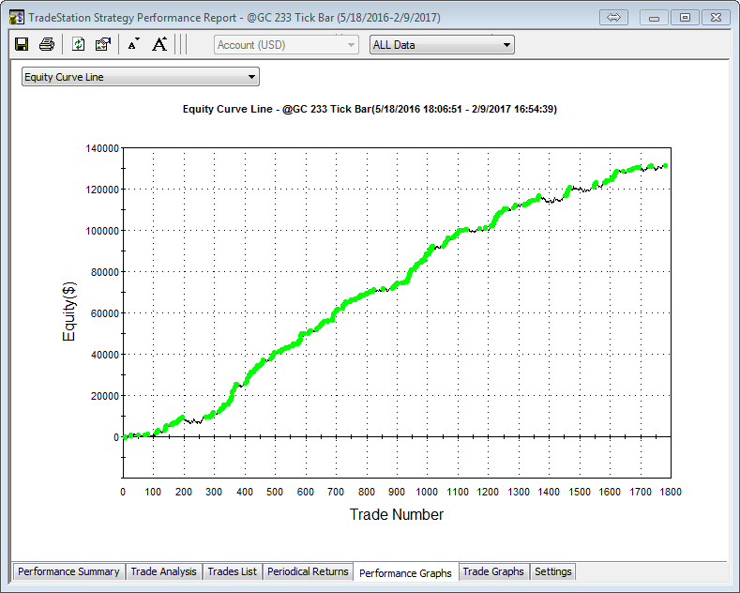The width and height of the screenshot is (740, 593).
Task: Open the Trade Graphs tab
Action: (493, 571)
